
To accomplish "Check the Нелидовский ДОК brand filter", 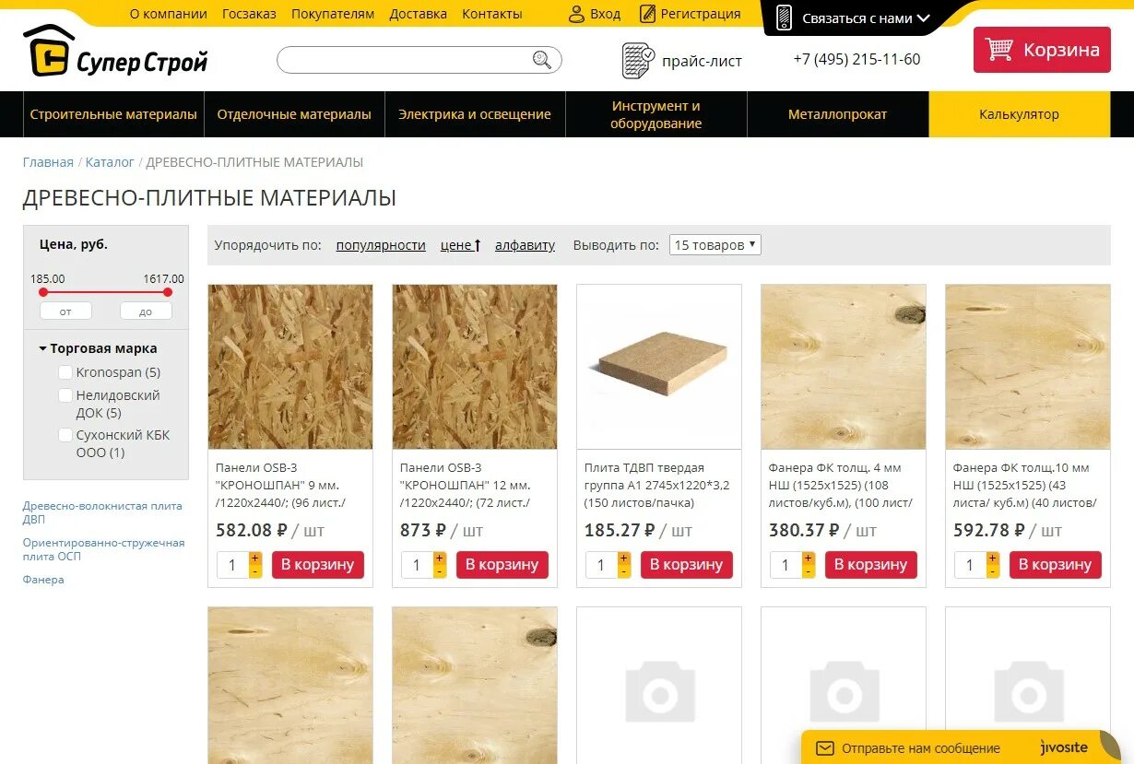I will point(65,395).
